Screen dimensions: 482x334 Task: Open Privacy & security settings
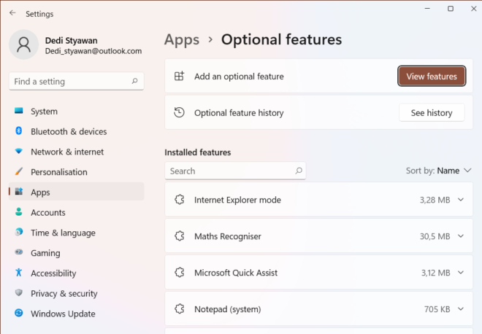coord(77,293)
